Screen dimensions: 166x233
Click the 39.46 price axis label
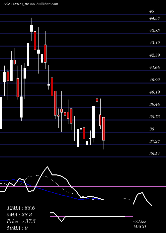point(155,105)
